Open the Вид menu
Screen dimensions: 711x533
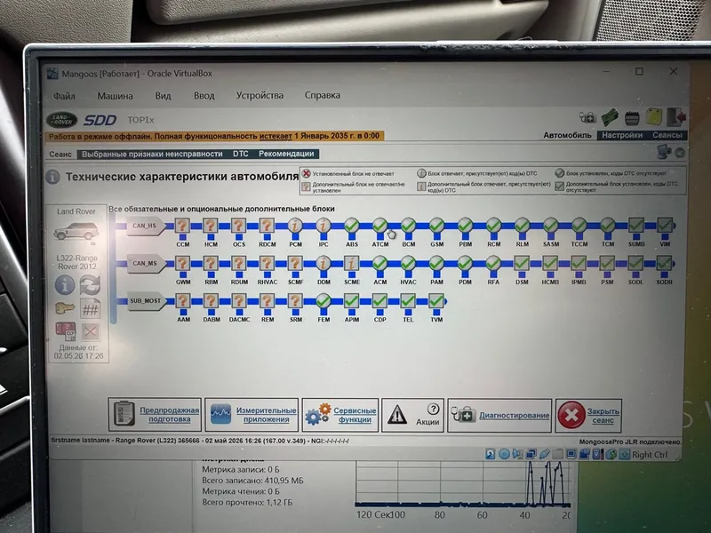click(164, 96)
